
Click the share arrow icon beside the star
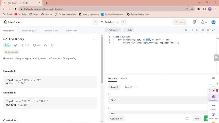52,45
